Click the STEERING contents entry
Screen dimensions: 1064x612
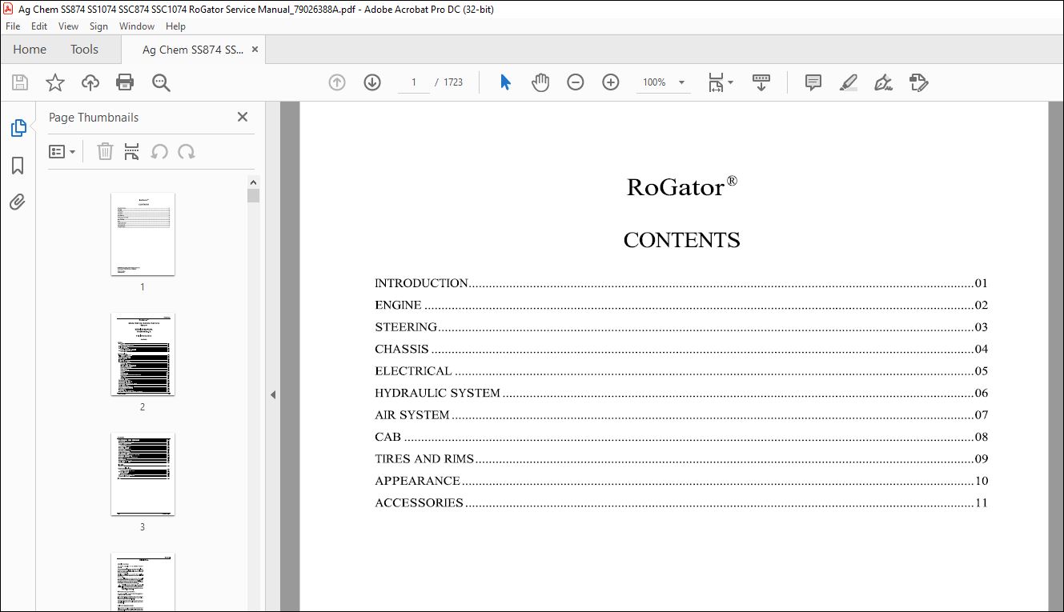coord(681,327)
